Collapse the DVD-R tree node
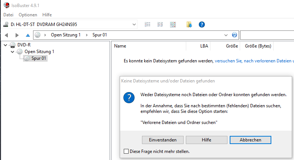The image size is (294, 160). (6, 45)
